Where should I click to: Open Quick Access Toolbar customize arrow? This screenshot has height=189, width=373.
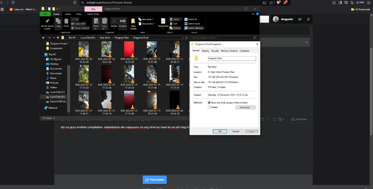[x=57, y=9]
